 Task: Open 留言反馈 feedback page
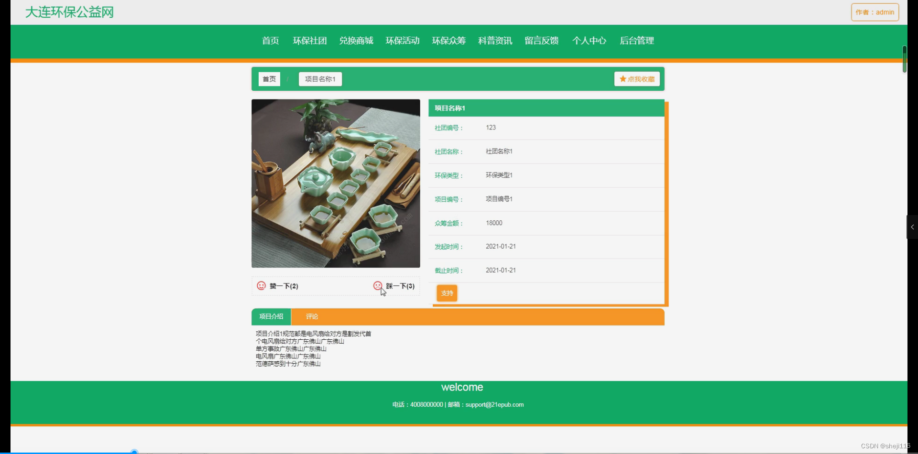click(541, 41)
